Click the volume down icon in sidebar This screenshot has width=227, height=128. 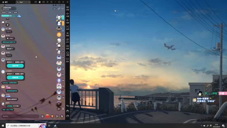point(68,21)
